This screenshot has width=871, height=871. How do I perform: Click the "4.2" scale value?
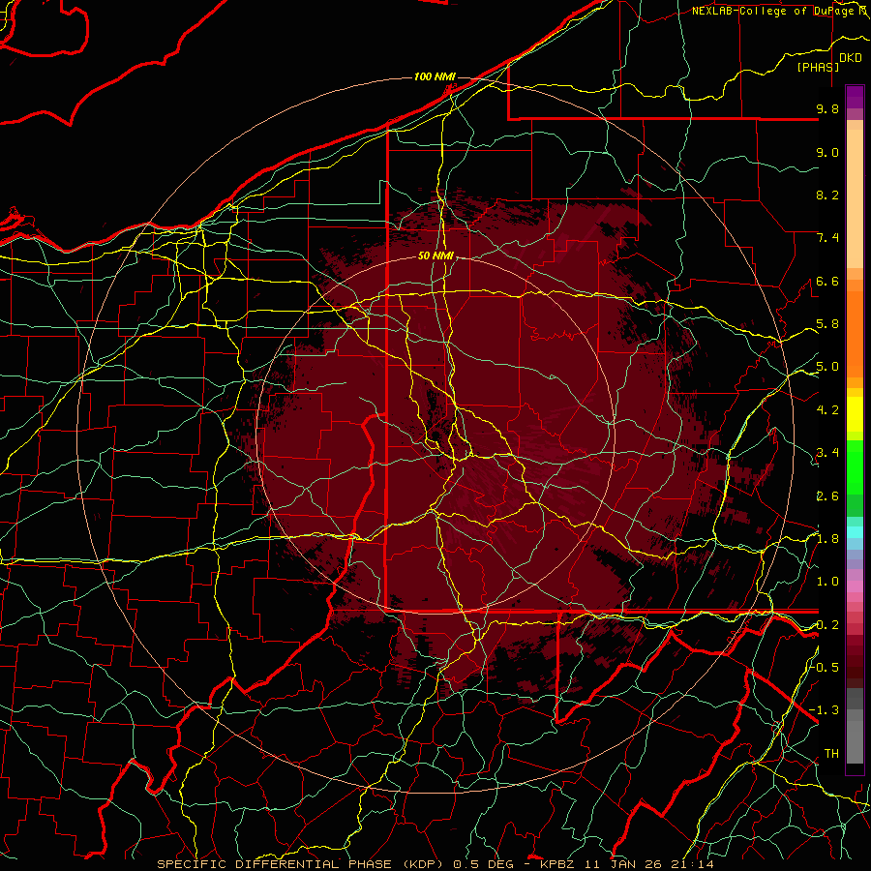click(x=827, y=410)
